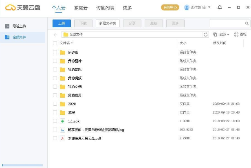Switch to 图标 grid view
The image size is (251, 168).
(240, 34)
